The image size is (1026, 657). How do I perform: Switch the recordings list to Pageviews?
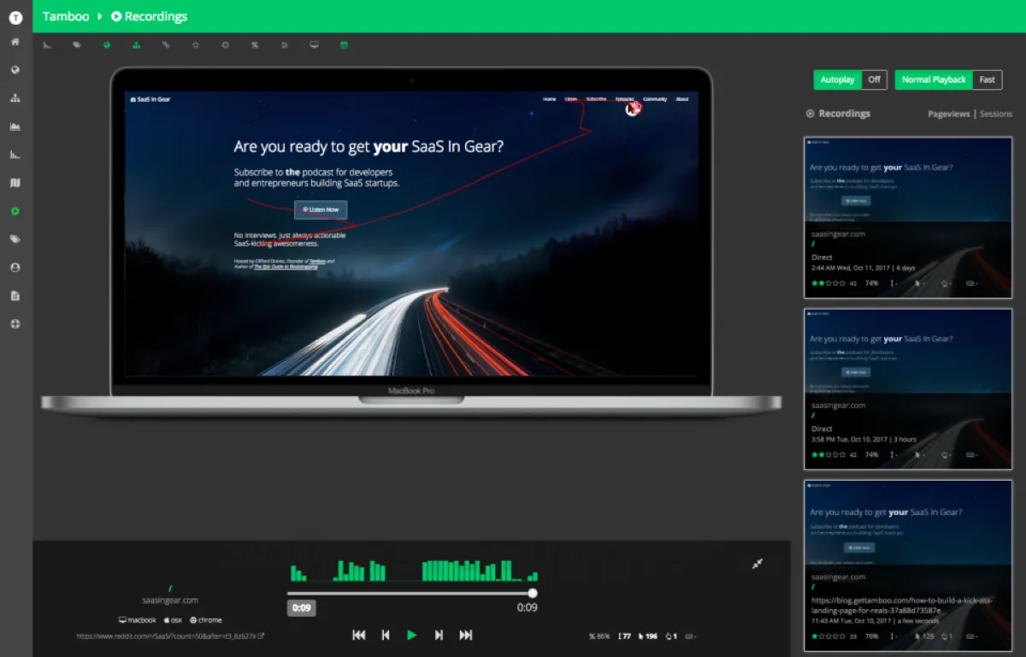949,114
